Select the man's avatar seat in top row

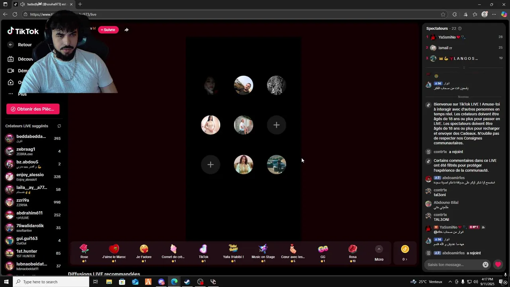(243, 85)
